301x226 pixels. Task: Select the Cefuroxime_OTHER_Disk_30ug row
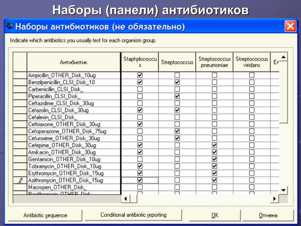coord(74,138)
